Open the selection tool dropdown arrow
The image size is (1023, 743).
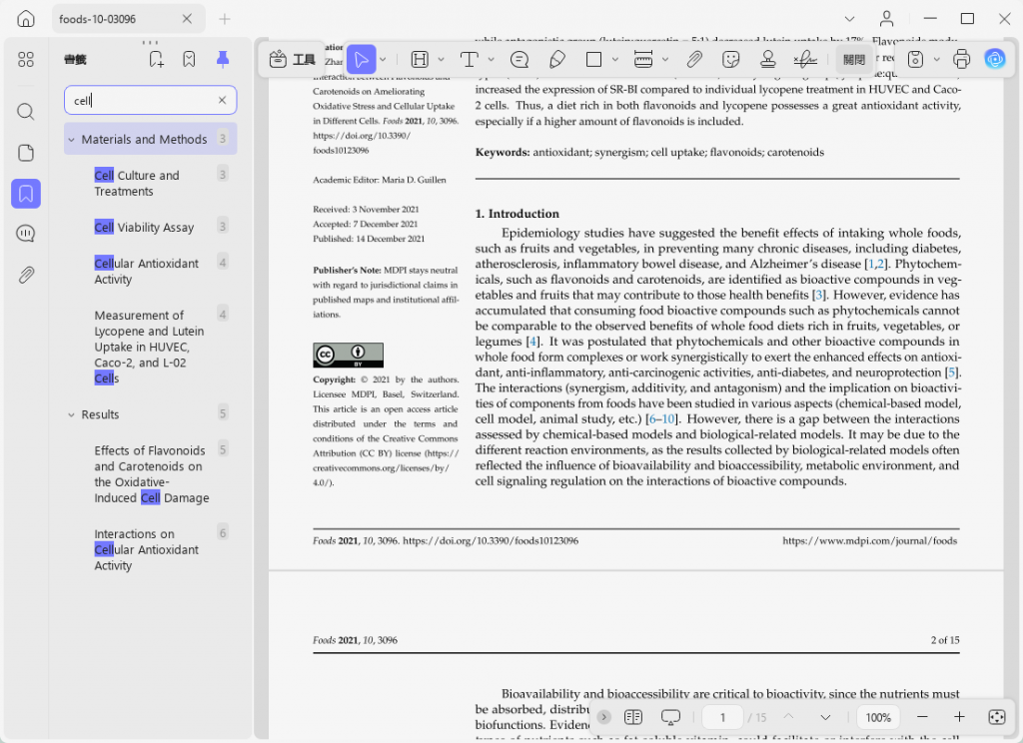383,59
